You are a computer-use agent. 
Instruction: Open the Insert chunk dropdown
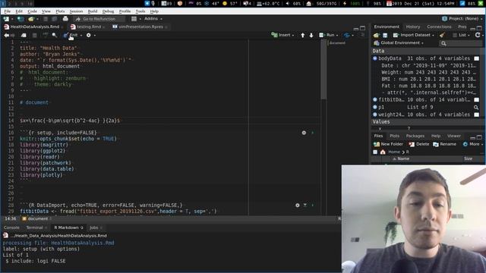tap(282, 36)
